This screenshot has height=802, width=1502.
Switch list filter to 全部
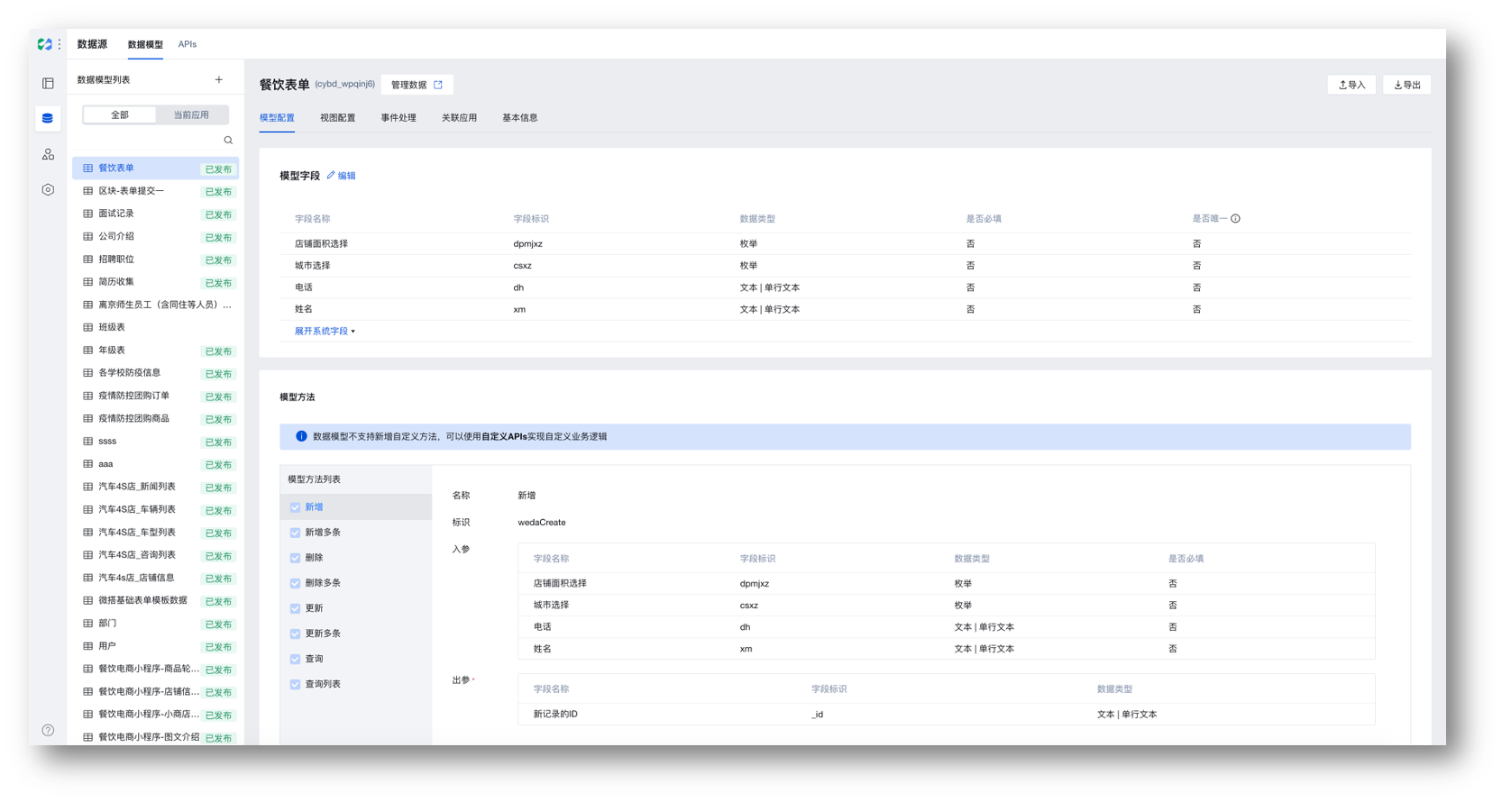coord(120,115)
